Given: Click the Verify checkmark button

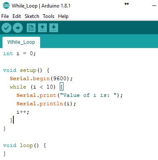Looking at the screenshot, I should point(6,28).
